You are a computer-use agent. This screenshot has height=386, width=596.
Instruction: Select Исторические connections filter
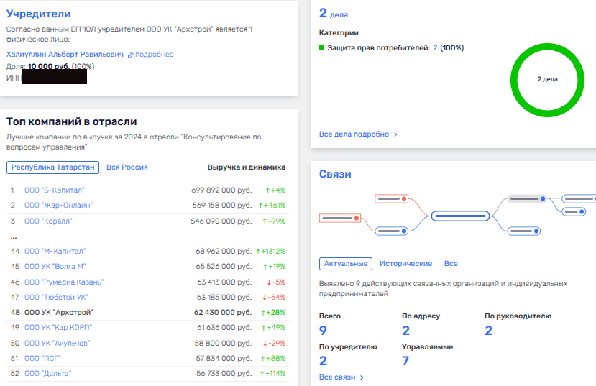click(405, 264)
